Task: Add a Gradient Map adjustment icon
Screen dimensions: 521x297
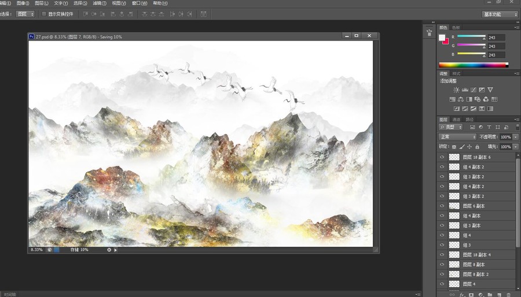Action: point(490,109)
